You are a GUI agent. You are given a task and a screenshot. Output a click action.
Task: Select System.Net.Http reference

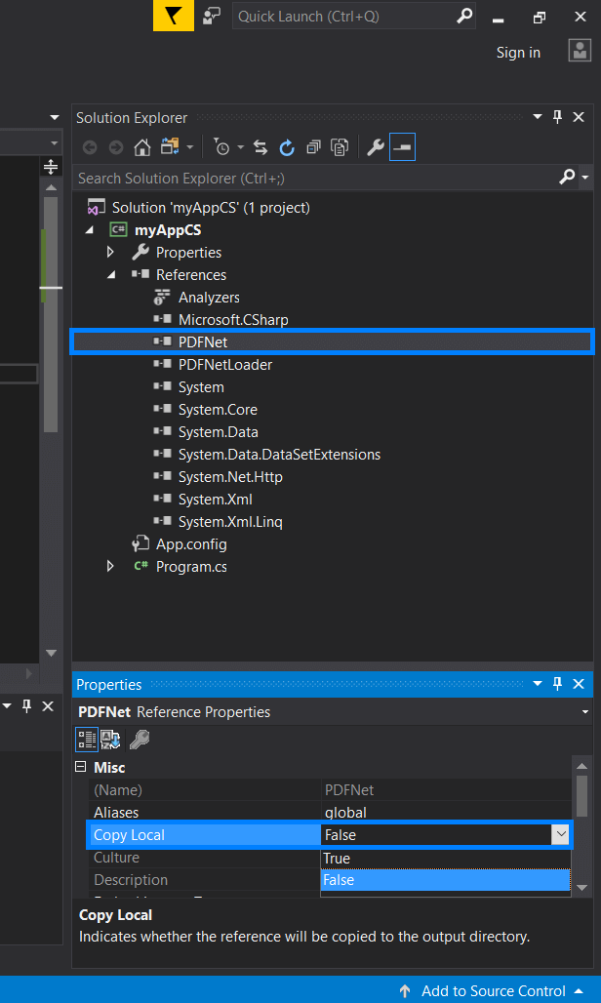(230, 476)
